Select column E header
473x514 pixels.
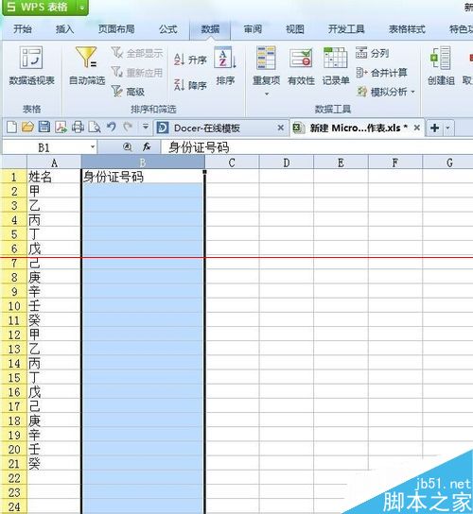(341, 163)
